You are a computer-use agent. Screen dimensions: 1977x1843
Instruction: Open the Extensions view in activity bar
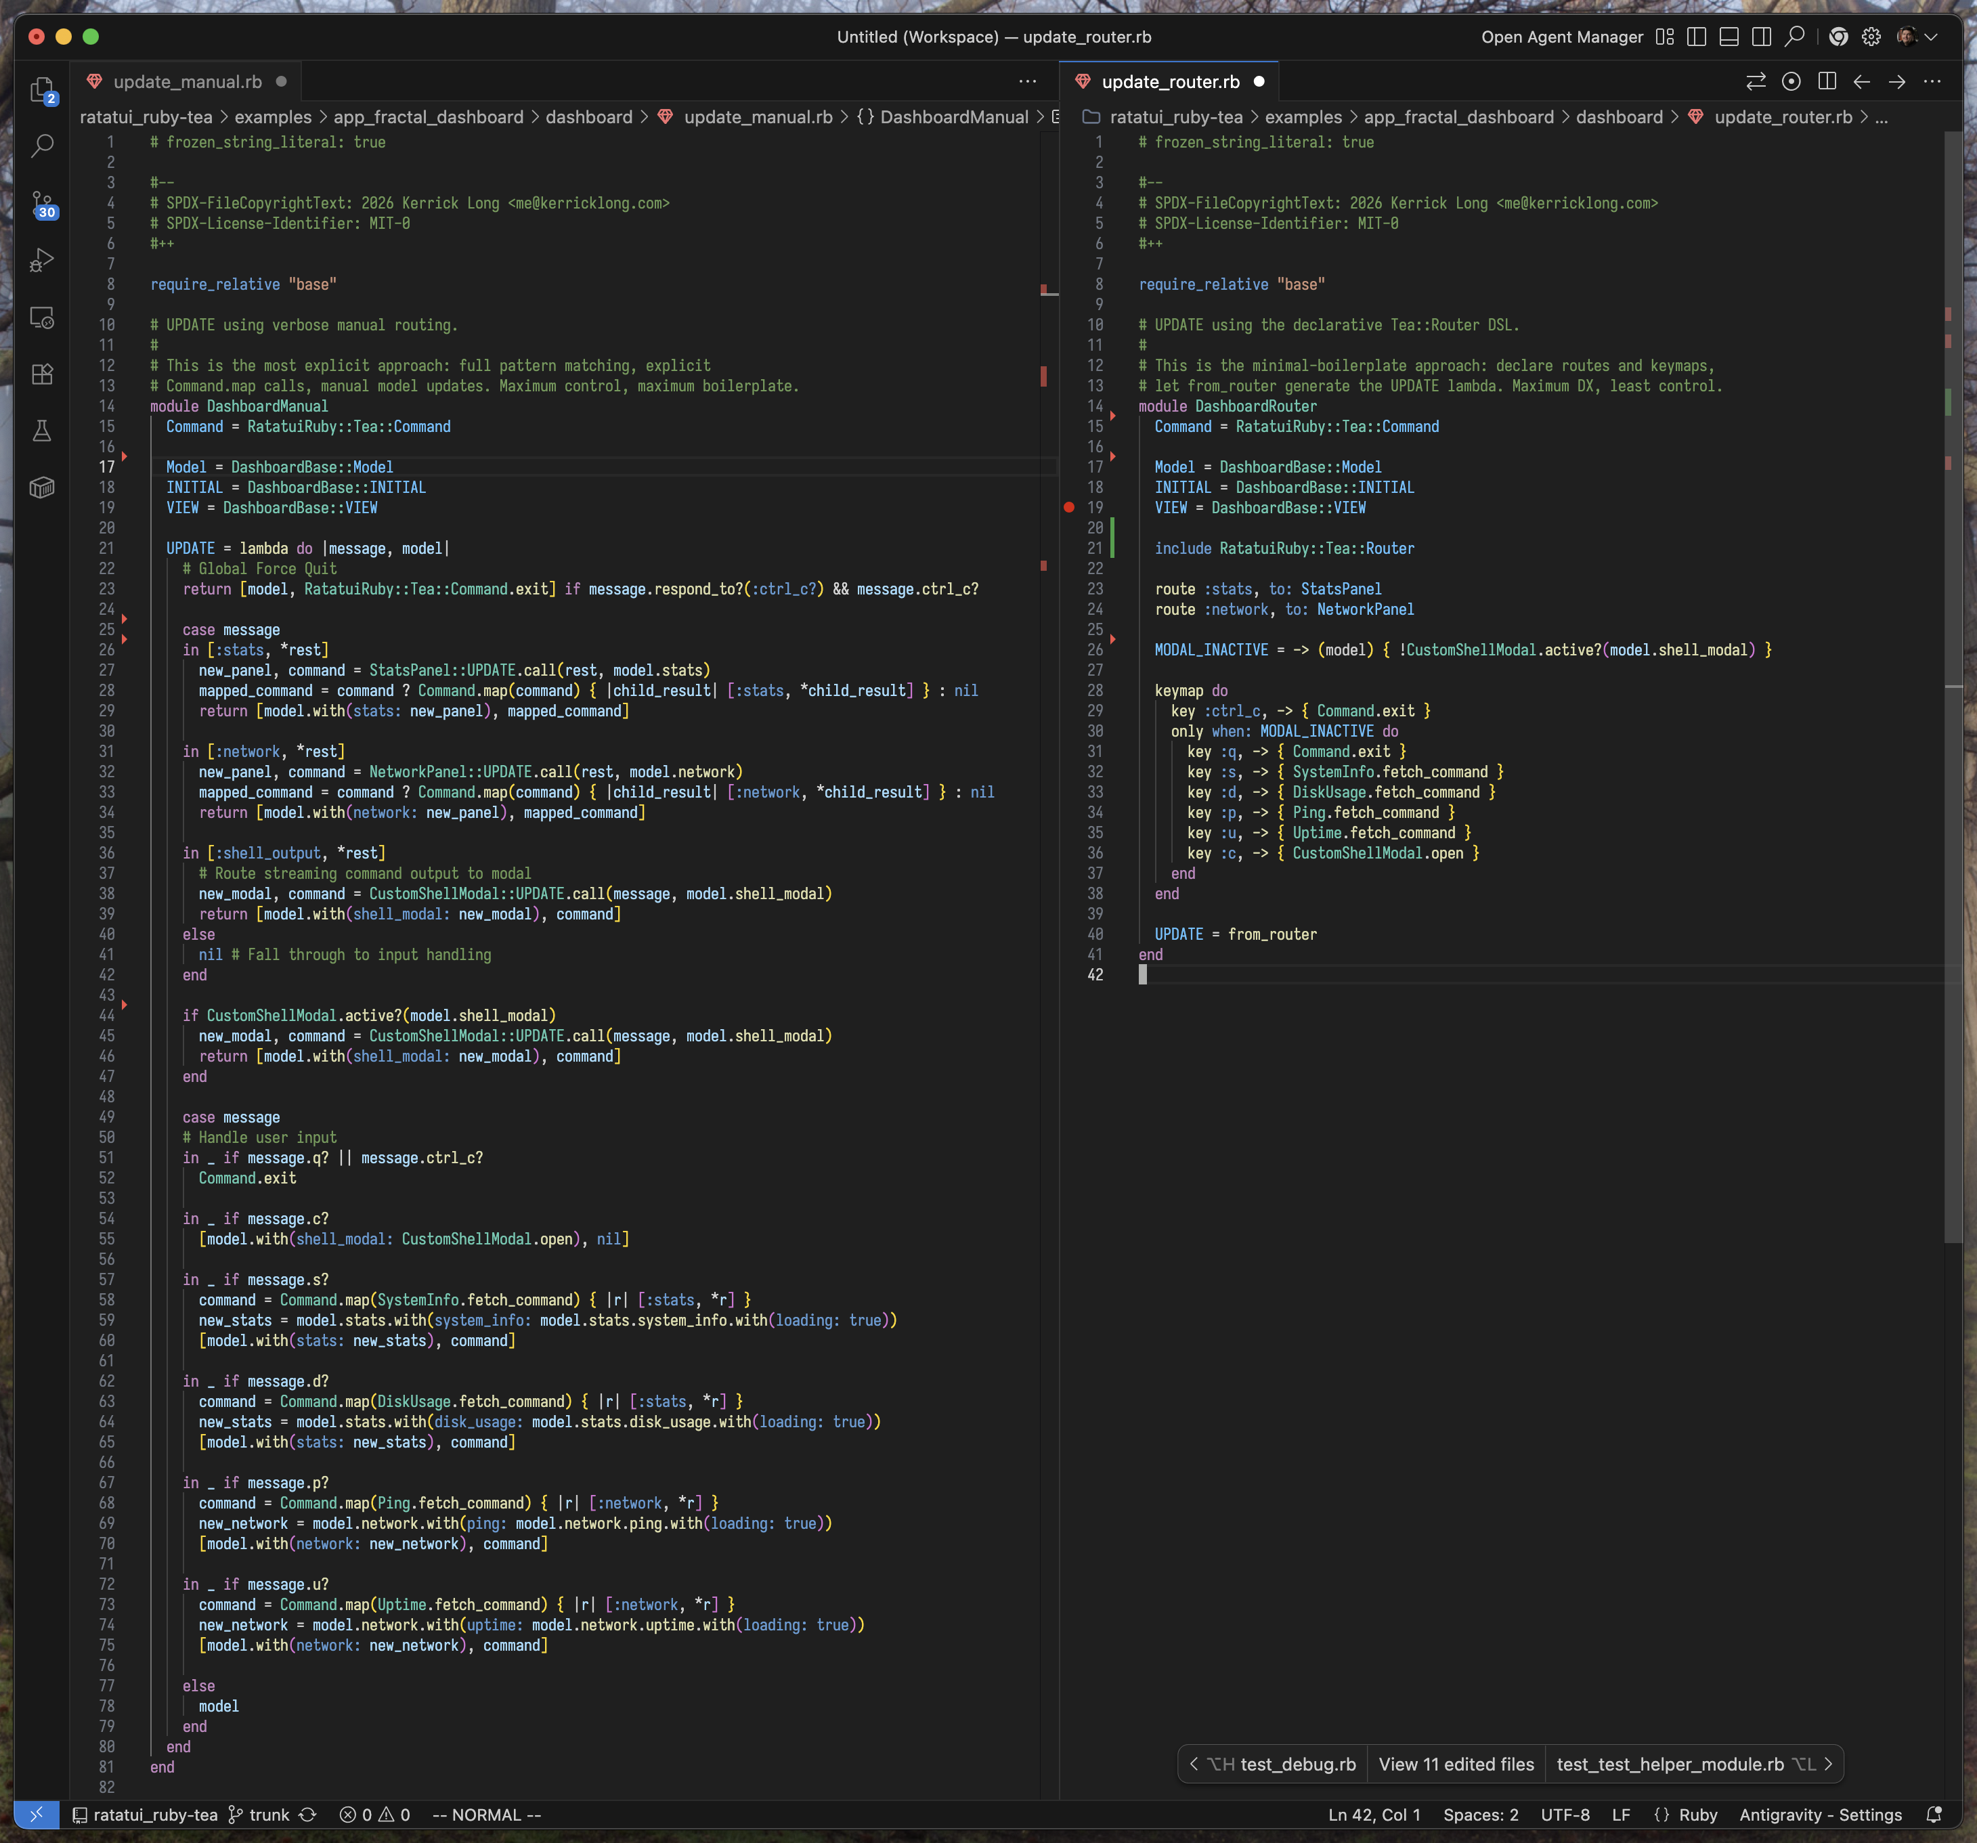42,374
